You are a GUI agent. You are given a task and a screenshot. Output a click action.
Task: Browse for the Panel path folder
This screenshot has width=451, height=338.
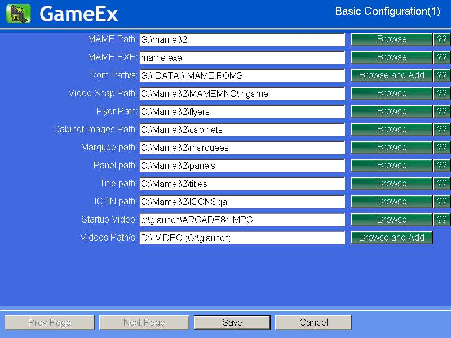pos(391,166)
